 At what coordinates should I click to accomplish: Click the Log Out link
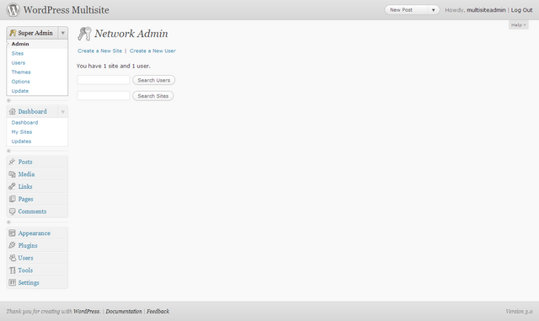tap(521, 10)
